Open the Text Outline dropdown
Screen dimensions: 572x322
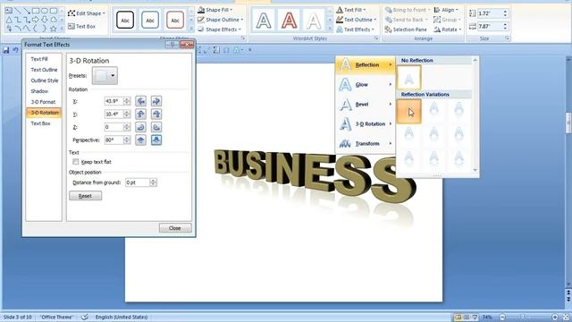(x=357, y=20)
